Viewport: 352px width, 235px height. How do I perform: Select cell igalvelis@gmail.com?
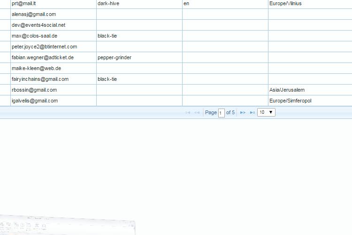(54, 101)
